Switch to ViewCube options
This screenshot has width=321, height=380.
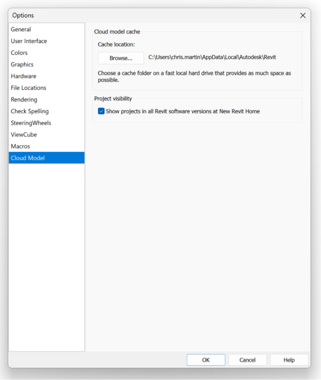47,134
